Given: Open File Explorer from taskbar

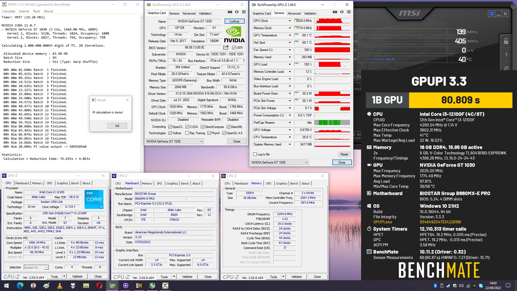Looking at the screenshot, I should tap(86, 286).
